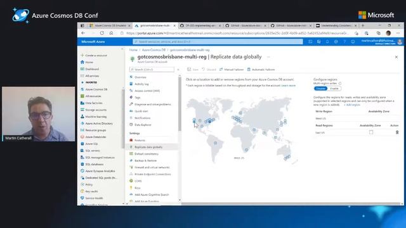Open Firewall and virtual networks setting
This screenshot has width=406, height=228.
coord(150,167)
